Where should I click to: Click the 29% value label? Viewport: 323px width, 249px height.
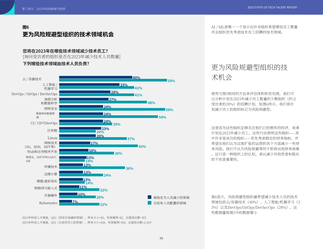tap(117, 124)
